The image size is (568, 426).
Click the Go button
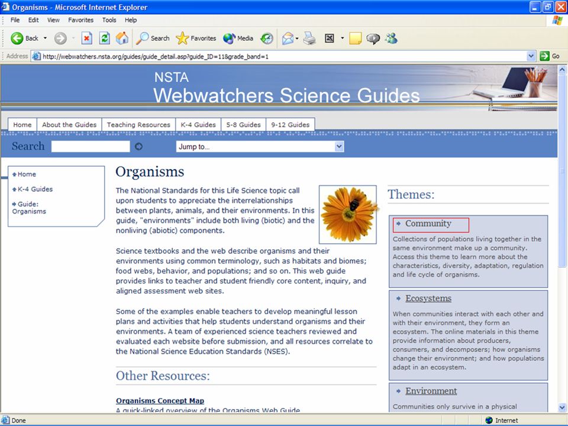pos(550,56)
